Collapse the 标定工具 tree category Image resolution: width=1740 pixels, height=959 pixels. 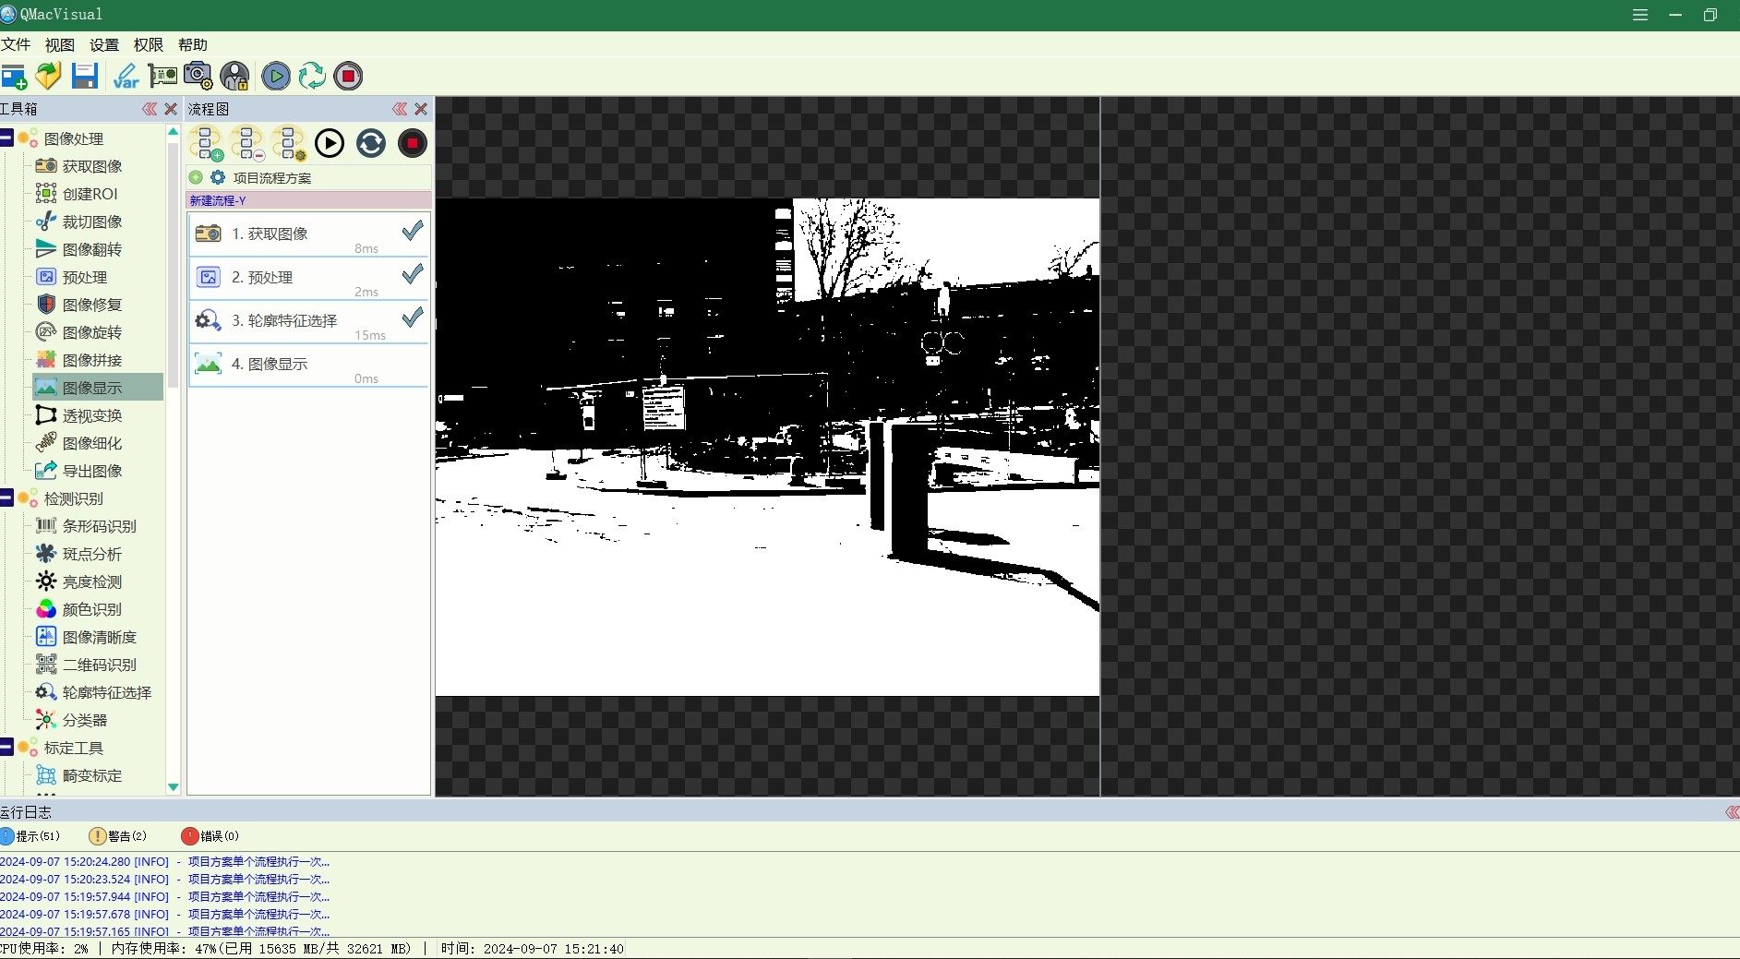[6, 748]
